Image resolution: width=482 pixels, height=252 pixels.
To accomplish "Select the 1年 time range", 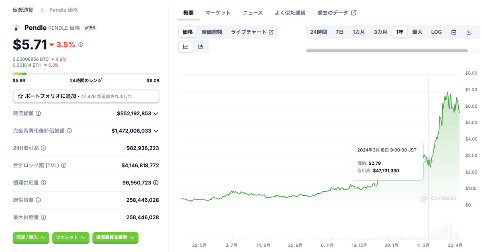I will (400, 32).
